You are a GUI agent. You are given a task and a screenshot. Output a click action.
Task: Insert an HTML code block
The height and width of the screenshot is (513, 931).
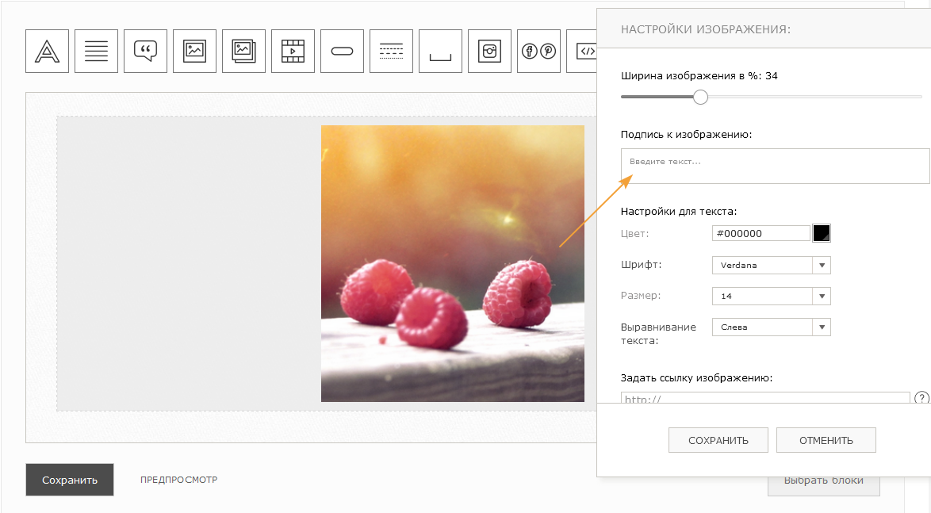coord(582,51)
